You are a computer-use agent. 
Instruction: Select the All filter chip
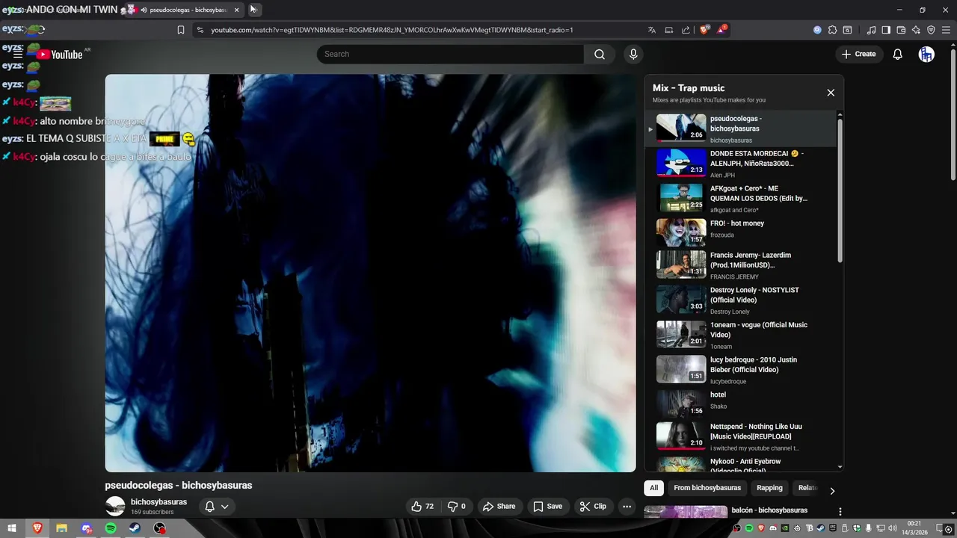tap(653, 488)
